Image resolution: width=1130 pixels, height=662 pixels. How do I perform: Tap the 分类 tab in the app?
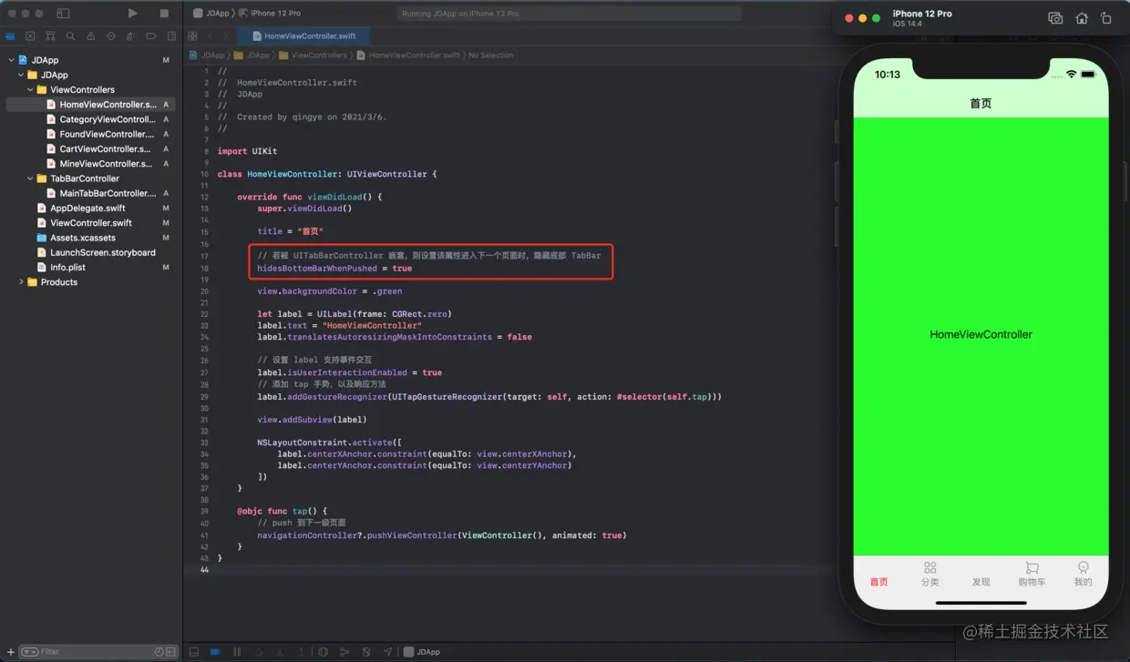click(930, 575)
